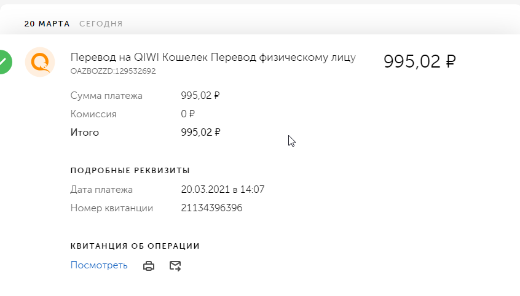Click the Дата платежа label
The height and width of the screenshot is (296, 520).
(101, 190)
